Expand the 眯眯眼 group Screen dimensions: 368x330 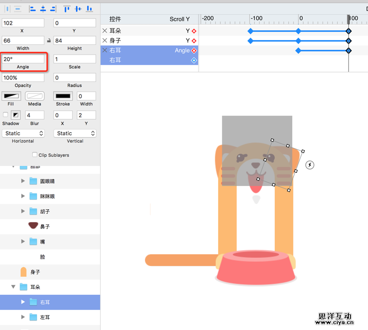click(23, 196)
